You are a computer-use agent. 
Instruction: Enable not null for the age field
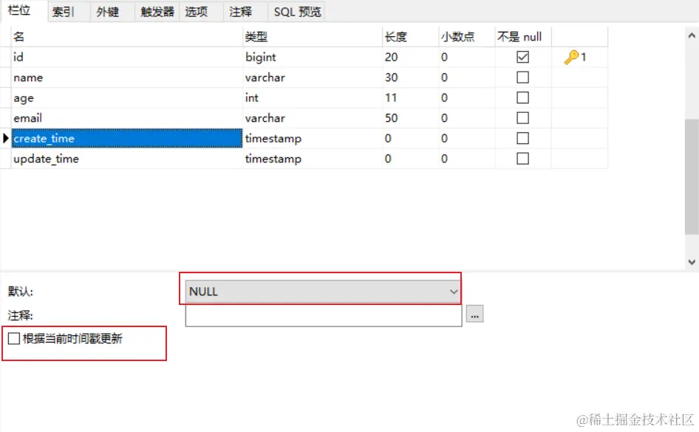[522, 97]
